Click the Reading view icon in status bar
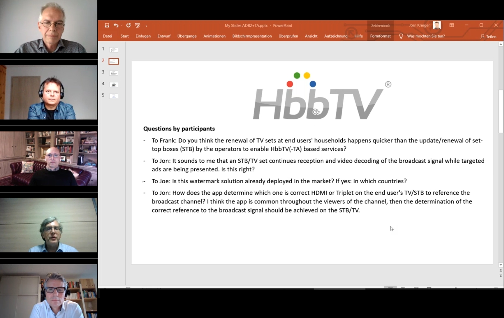504x318 pixels. coord(416,288)
